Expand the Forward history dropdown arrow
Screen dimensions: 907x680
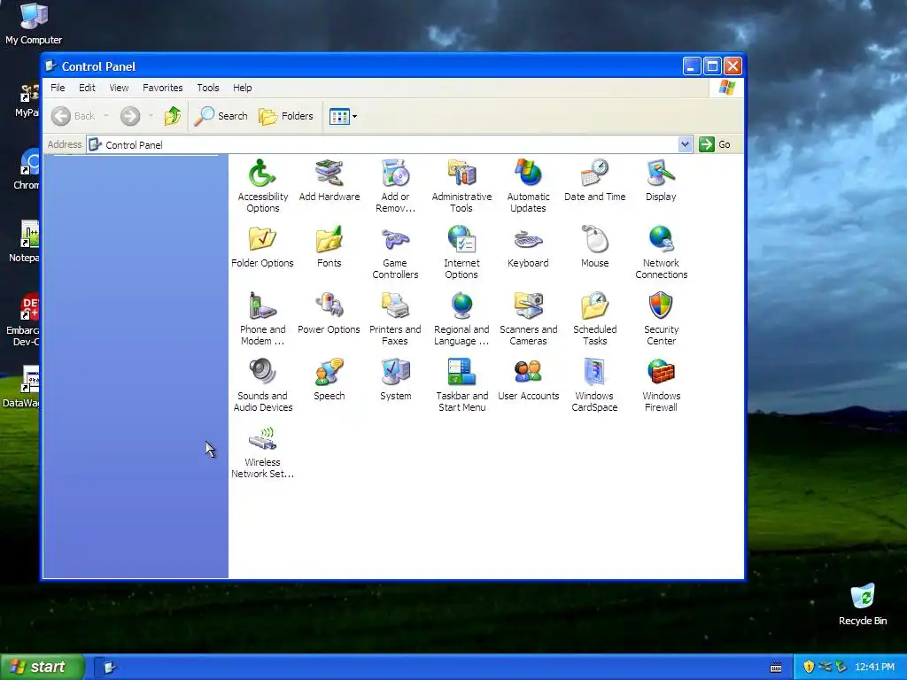click(x=151, y=116)
